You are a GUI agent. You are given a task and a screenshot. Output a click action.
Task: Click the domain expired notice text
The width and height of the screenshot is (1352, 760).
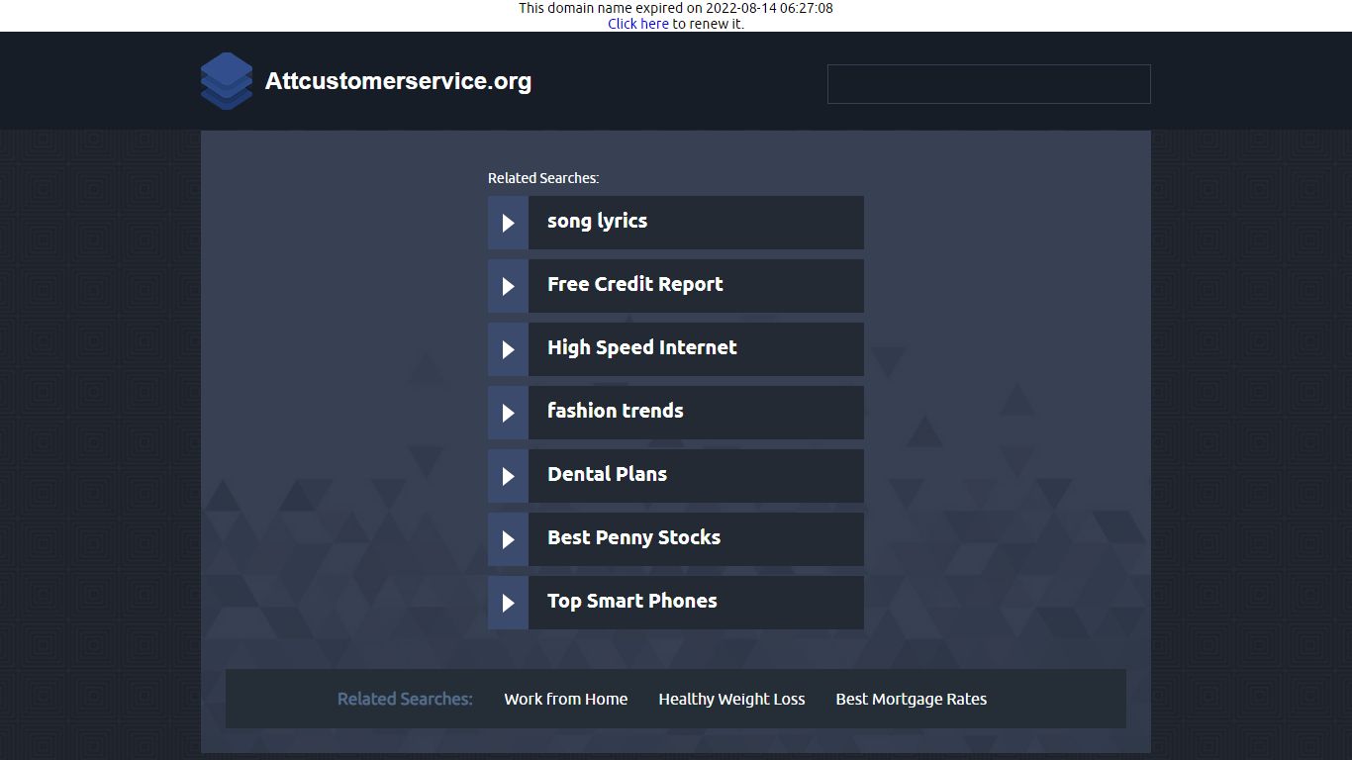676,8
